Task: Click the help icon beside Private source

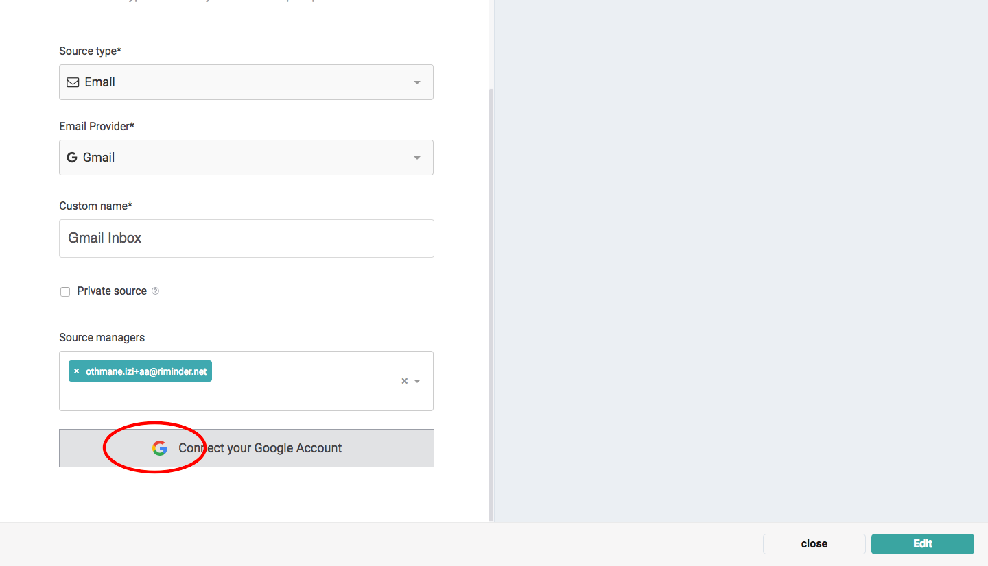Action: [x=155, y=291]
